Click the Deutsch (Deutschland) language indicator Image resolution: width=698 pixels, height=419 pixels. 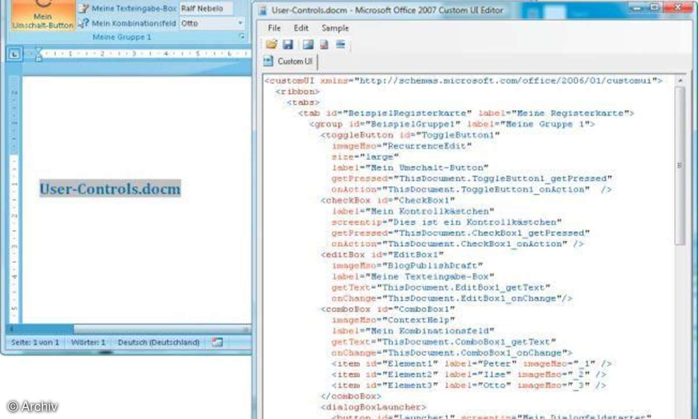point(159,342)
